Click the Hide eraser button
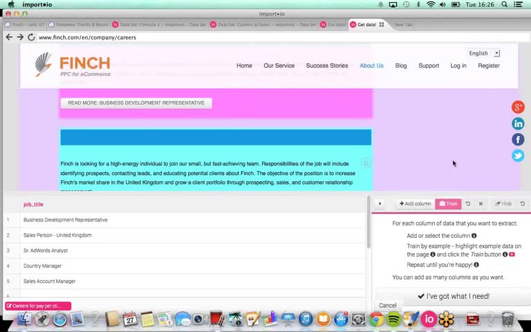The height and width of the screenshot is (332, 531). pyautogui.click(x=503, y=203)
